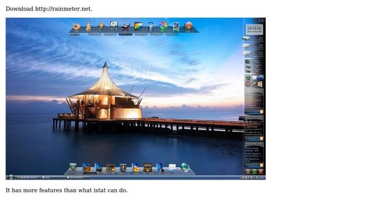Click the text "Download http://rainmeter.net."
This screenshot has height=219, width=390.
coord(49,9)
